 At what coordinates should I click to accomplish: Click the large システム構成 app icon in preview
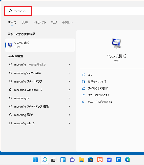pyautogui.click(x=117, y=43)
